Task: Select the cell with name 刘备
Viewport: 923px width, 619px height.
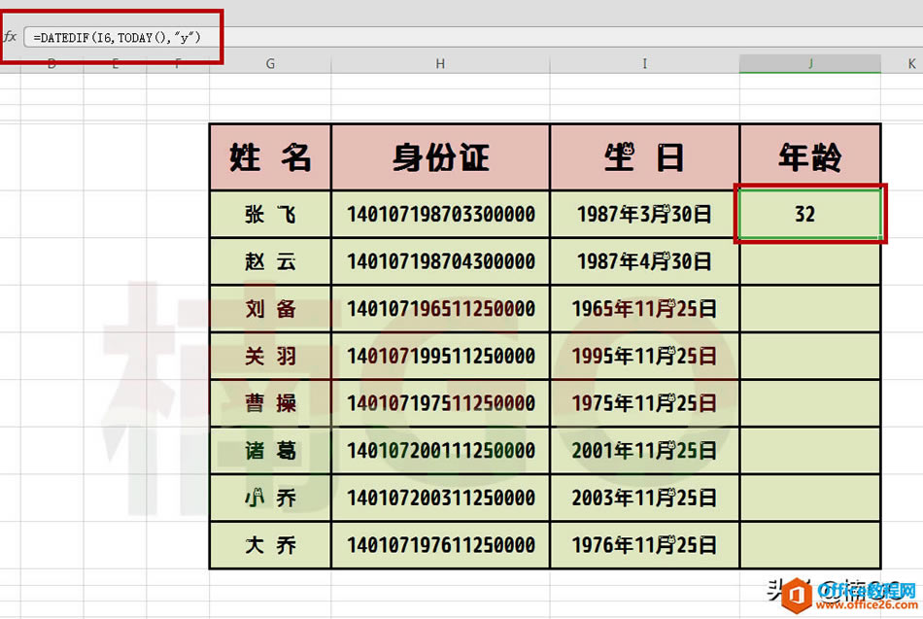Action: (x=271, y=309)
